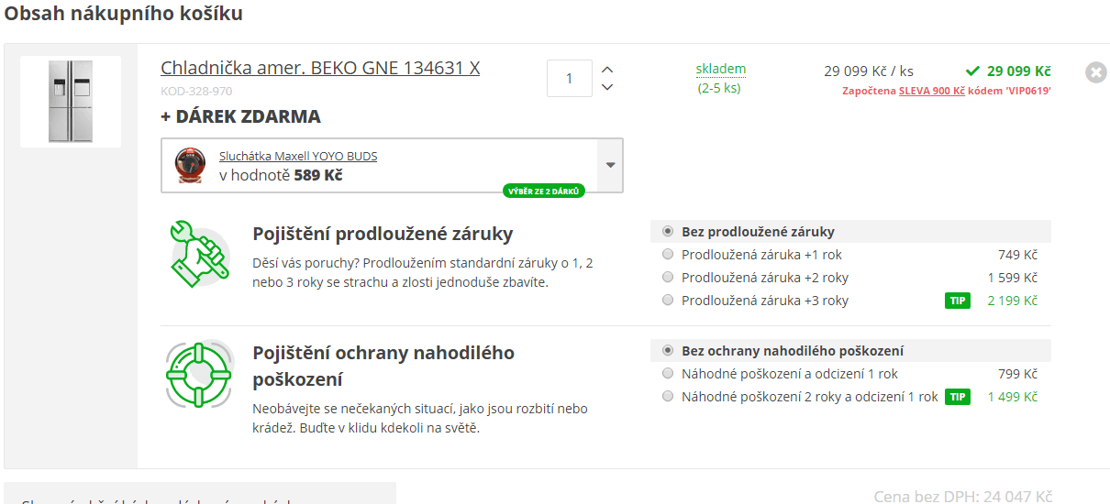The height and width of the screenshot is (504, 1110).
Task: Click the green checkmark beside 29 099 Kč total
Action: point(973,71)
